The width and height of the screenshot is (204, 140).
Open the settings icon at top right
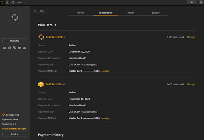(201, 2)
